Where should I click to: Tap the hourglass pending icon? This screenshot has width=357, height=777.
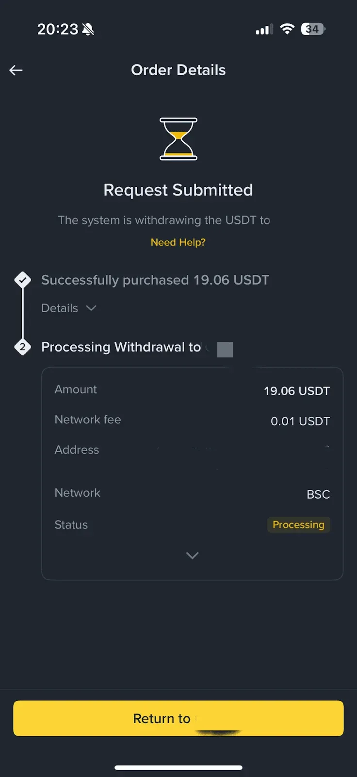pyautogui.click(x=178, y=139)
